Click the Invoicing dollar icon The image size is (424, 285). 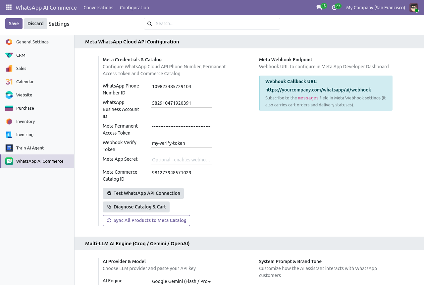pyautogui.click(x=9, y=135)
